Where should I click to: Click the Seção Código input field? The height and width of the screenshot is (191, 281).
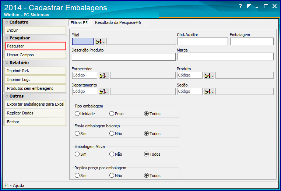click(190, 92)
